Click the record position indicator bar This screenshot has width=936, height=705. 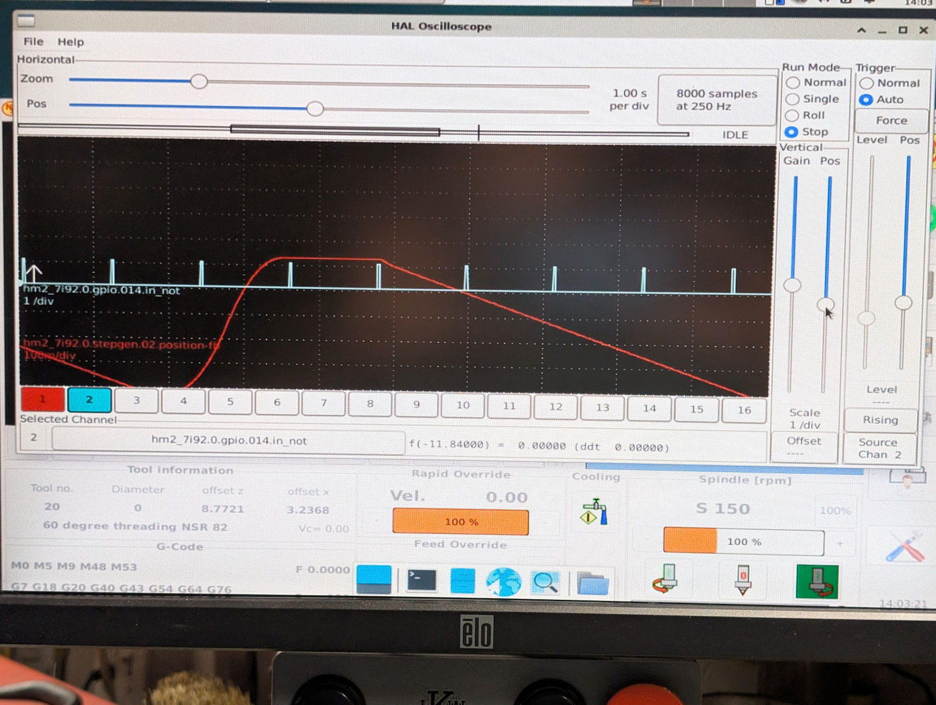pyautogui.click(x=354, y=132)
